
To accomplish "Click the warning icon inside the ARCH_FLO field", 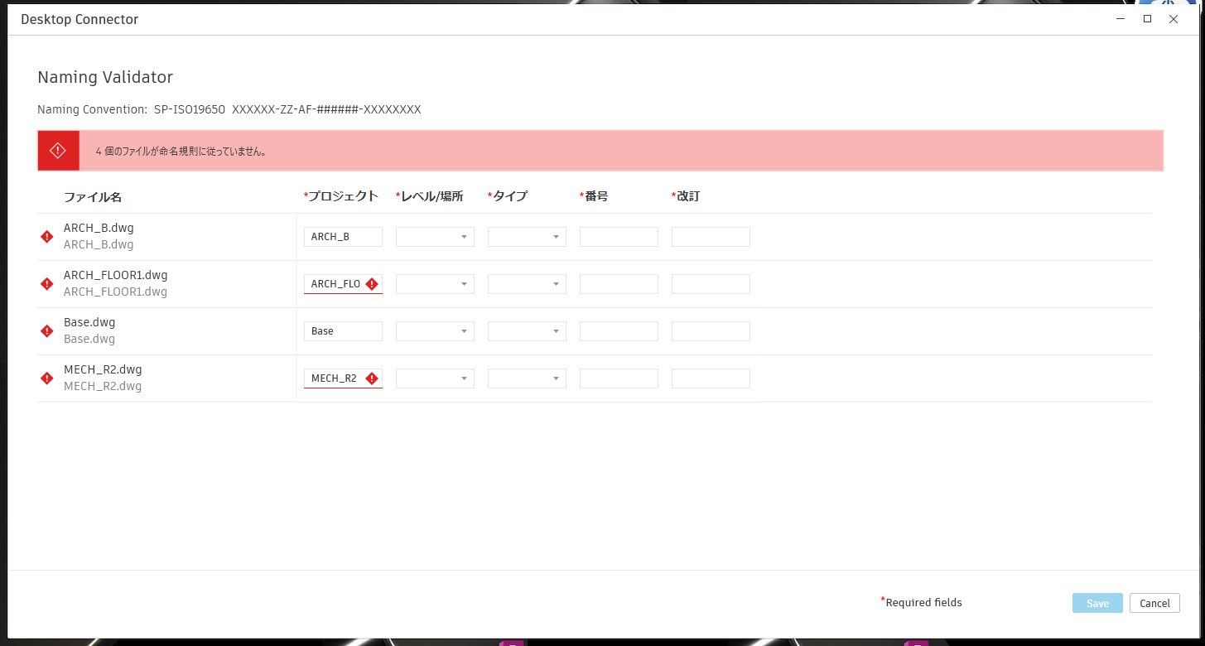I will click(370, 283).
